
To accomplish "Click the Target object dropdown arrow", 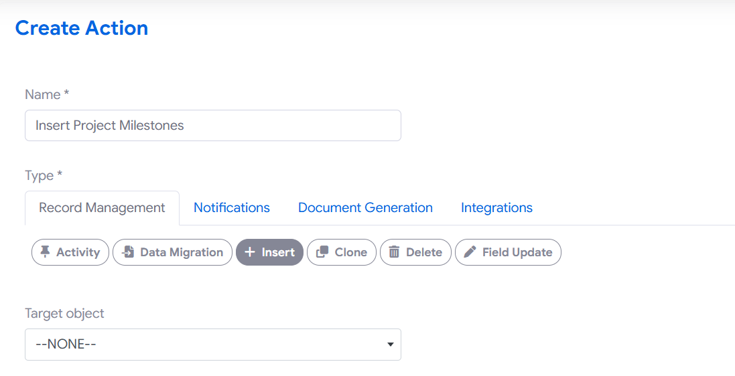I will tap(390, 345).
